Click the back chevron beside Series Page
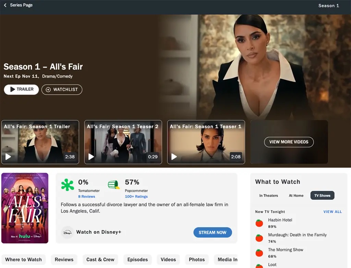Image resolution: width=351 pixels, height=268 pixels. point(5,5)
